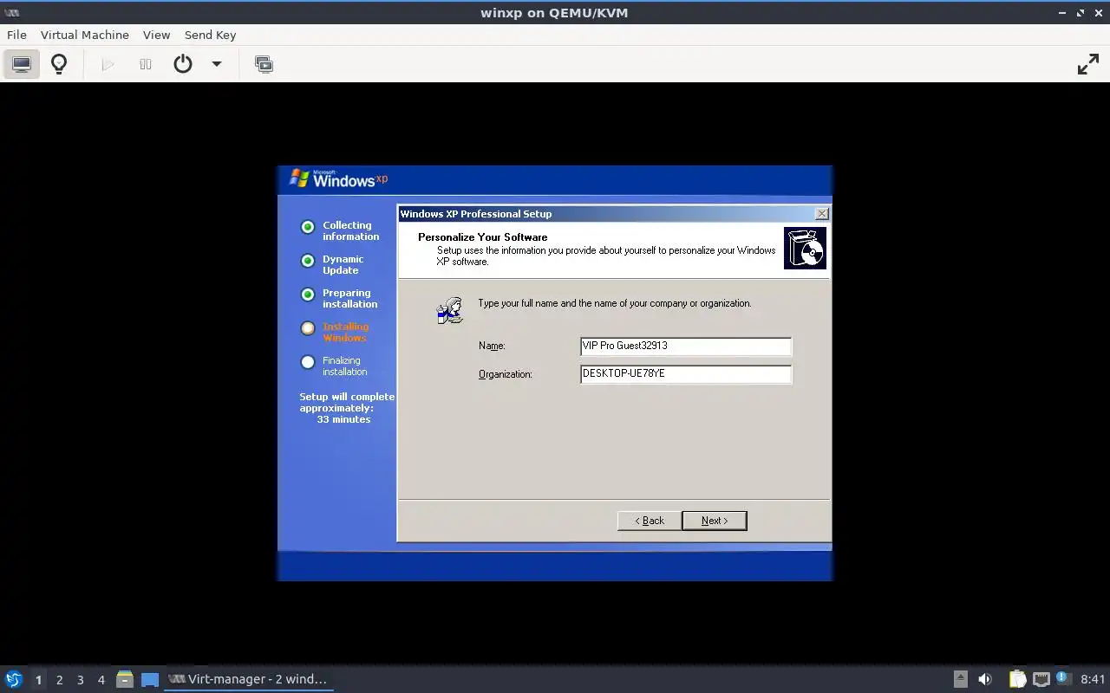Maximize the winxp viewer window
This screenshot has height=693, width=1110.
click(x=1081, y=13)
